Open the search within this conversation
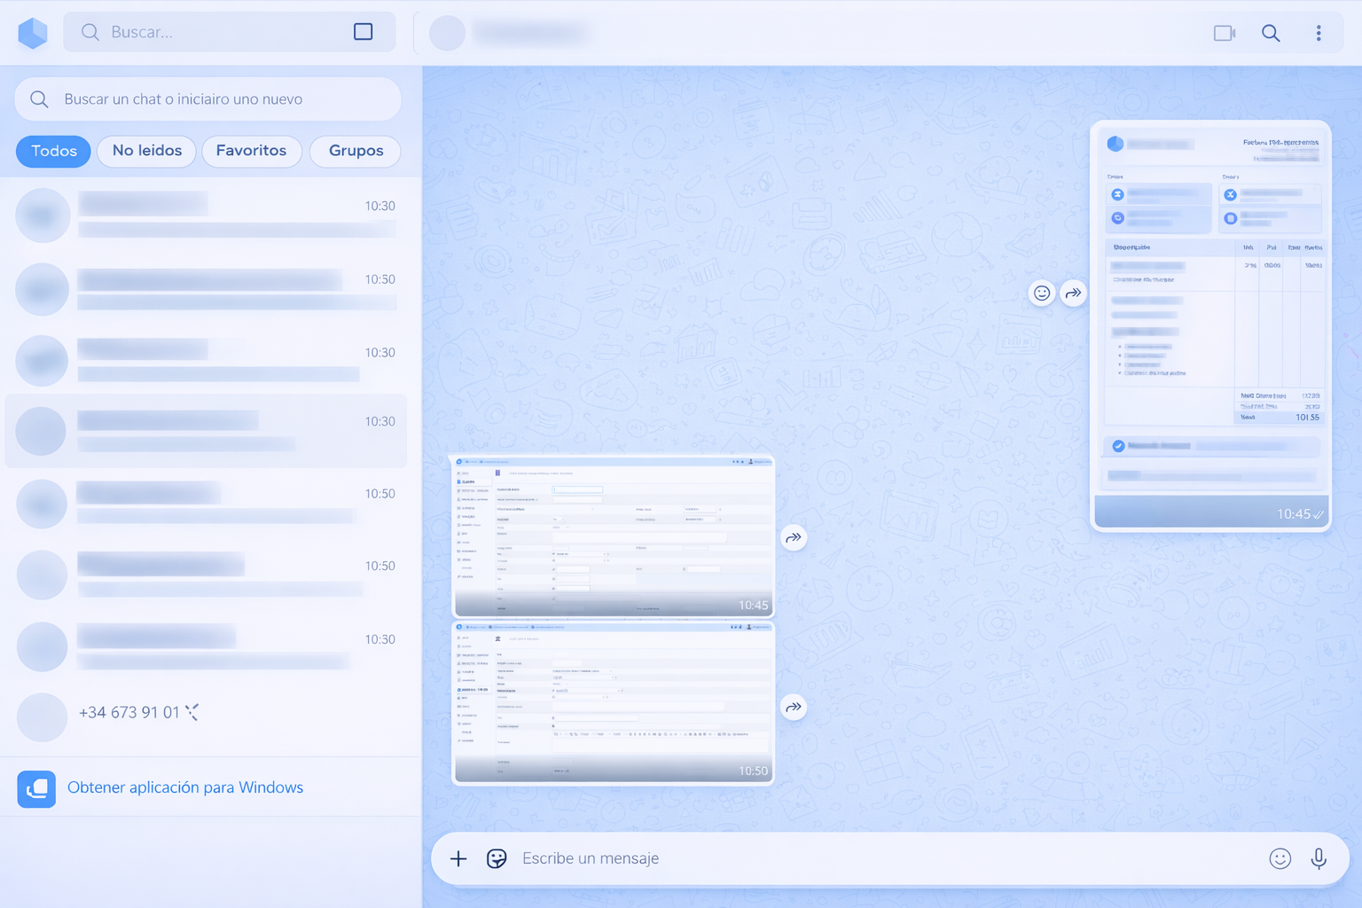Viewport: 1362px width, 908px height. click(1271, 33)
